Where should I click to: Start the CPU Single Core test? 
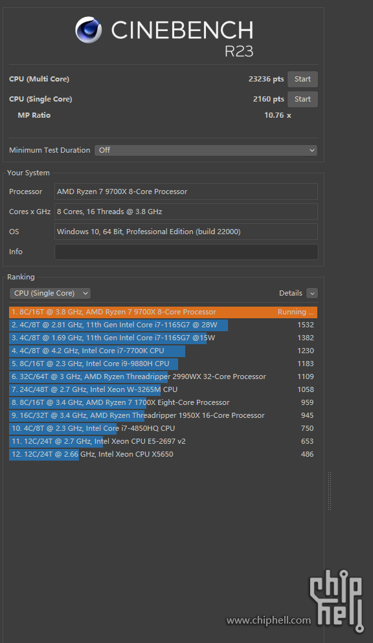[302, 99]
